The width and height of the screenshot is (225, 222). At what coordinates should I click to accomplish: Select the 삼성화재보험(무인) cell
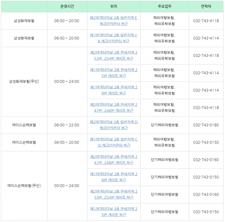click(24, 81)
